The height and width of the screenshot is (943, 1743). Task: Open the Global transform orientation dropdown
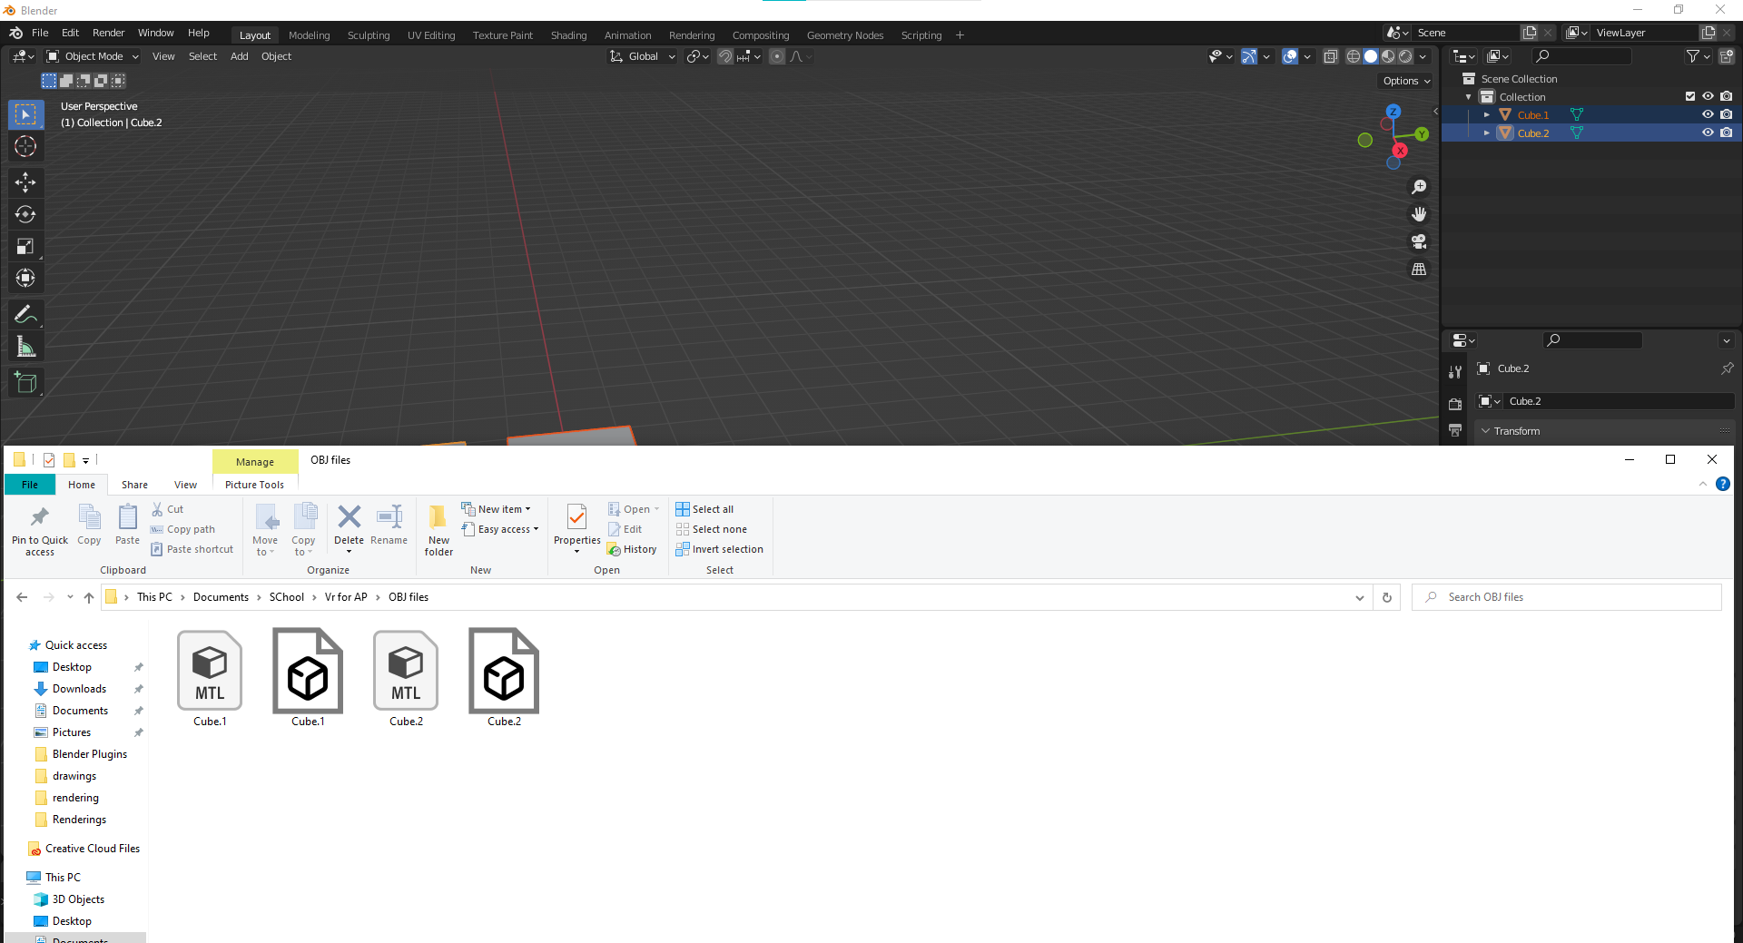[x=643, y=56]
